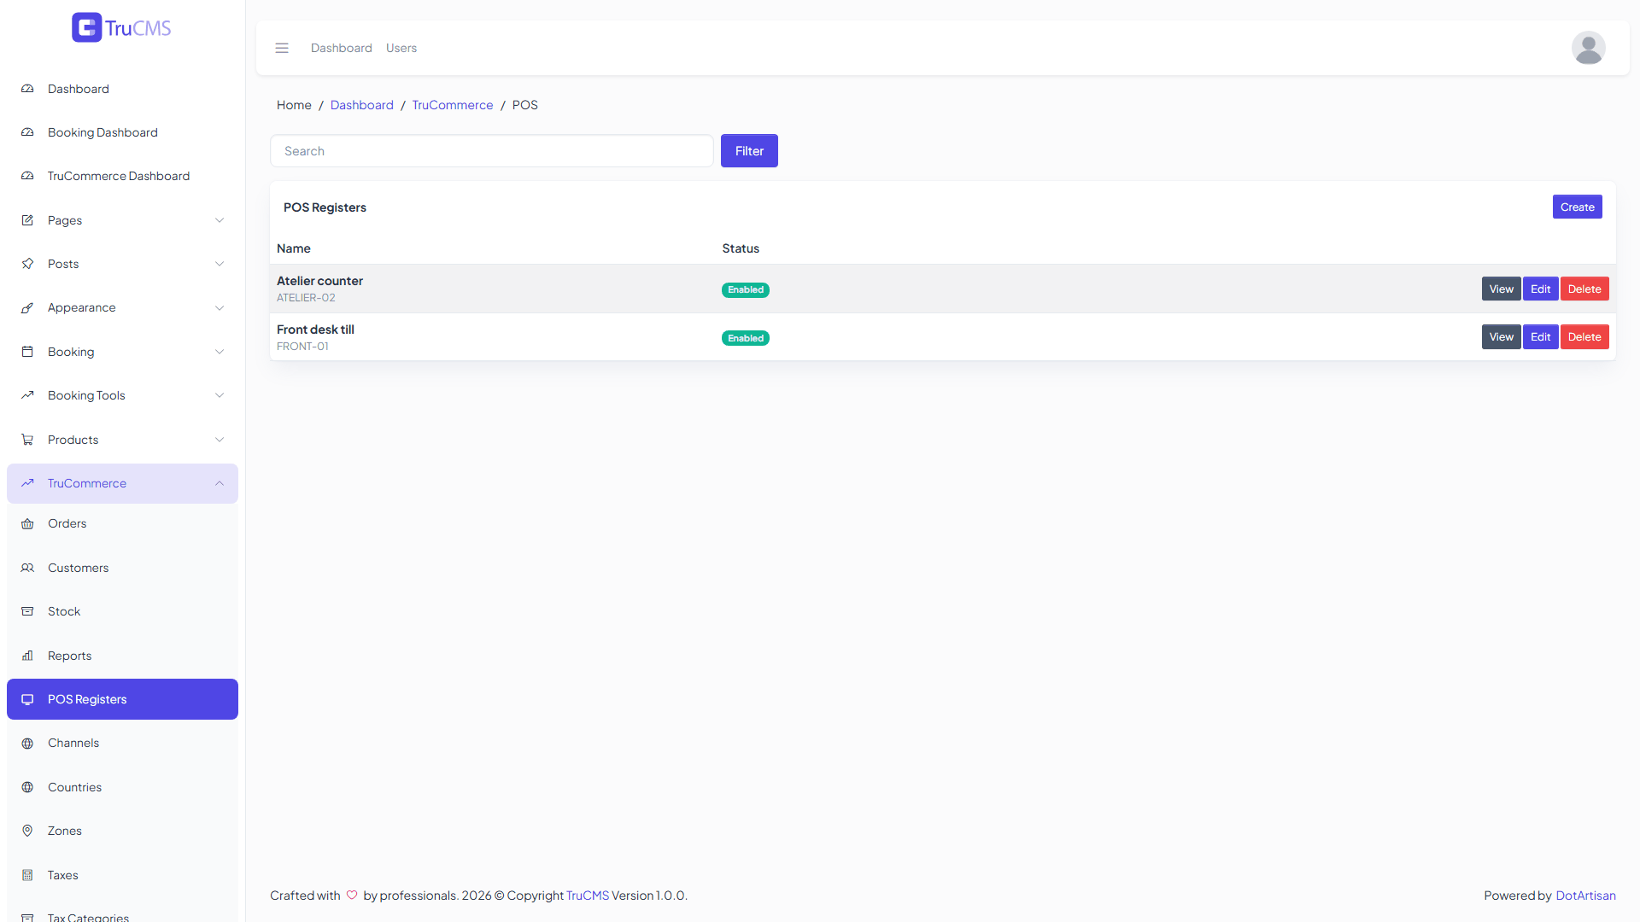Screen dimensions: 1640x922
Task: Expand the Posts submenu chevron
Action: coord(220,264)
